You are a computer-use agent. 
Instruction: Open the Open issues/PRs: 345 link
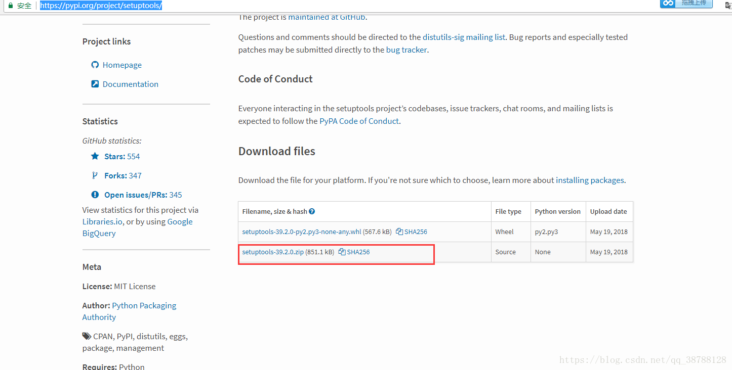pyautogui.click(x=143, y=195)
